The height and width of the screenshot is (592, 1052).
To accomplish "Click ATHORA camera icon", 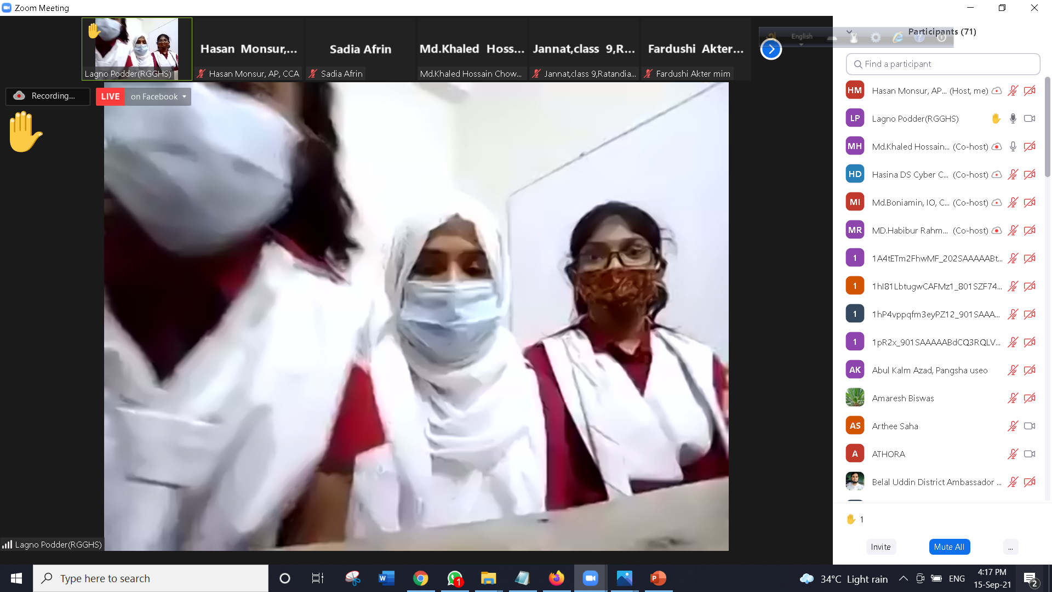I will 1030,454.
